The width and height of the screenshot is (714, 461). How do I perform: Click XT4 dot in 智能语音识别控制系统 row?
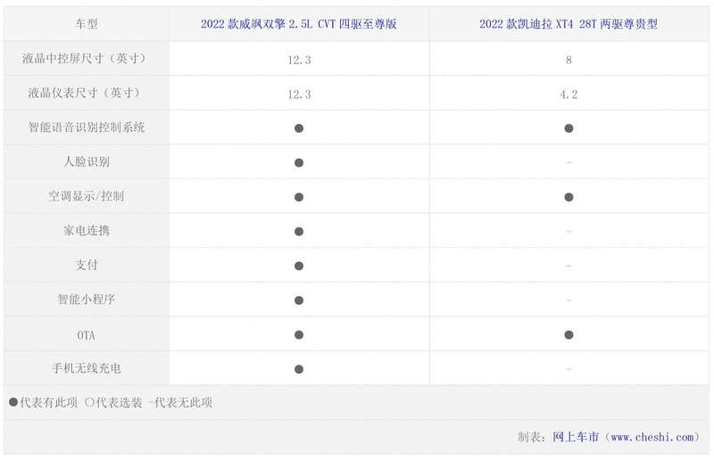point(569,128)
